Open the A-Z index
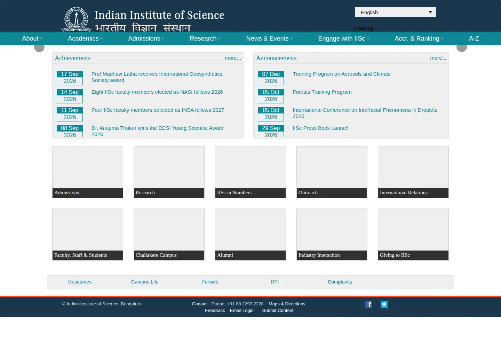The height and width of the screenshot is (347, 501). coord(474,39)
